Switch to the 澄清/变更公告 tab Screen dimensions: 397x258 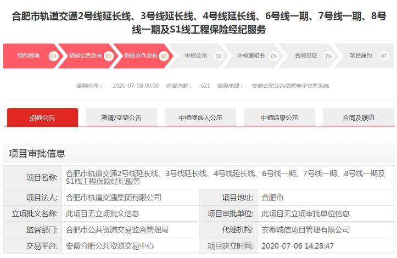[121, 117]
